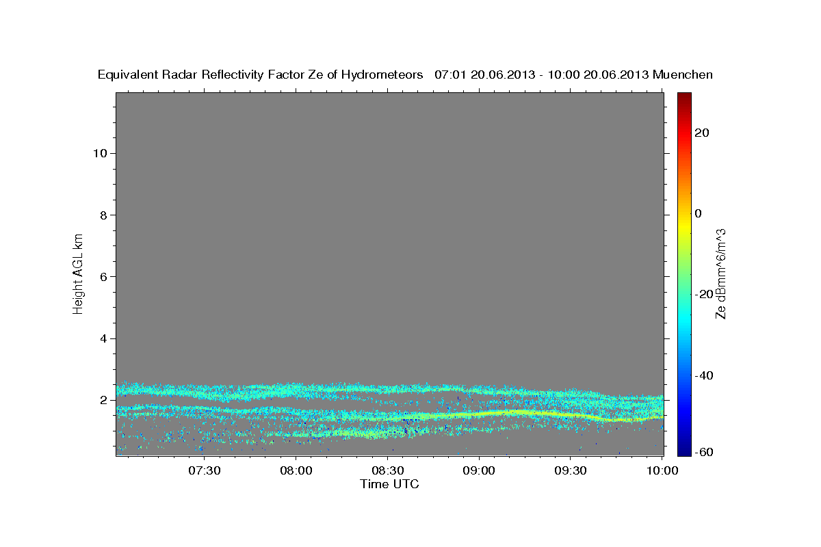
Task: Click the upper cyan cloud layer near 08:00
Action: coord(296,390)
